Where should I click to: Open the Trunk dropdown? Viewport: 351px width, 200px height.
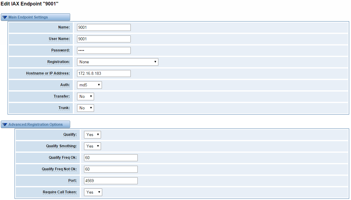tap(85, 108)
